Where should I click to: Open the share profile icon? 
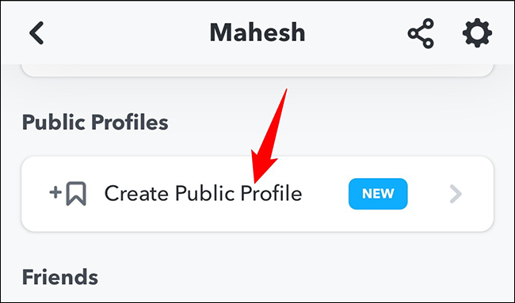pyautogui.click(x=421, y=33)
